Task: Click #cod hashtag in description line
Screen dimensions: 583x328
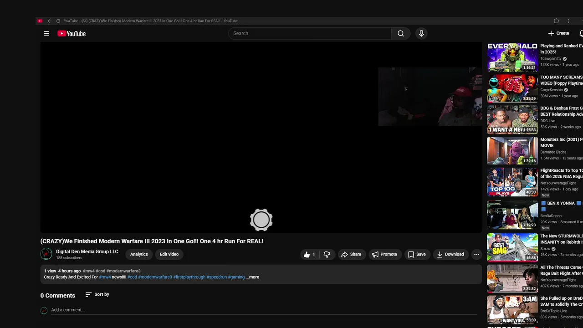Action: tap(132, 277)
